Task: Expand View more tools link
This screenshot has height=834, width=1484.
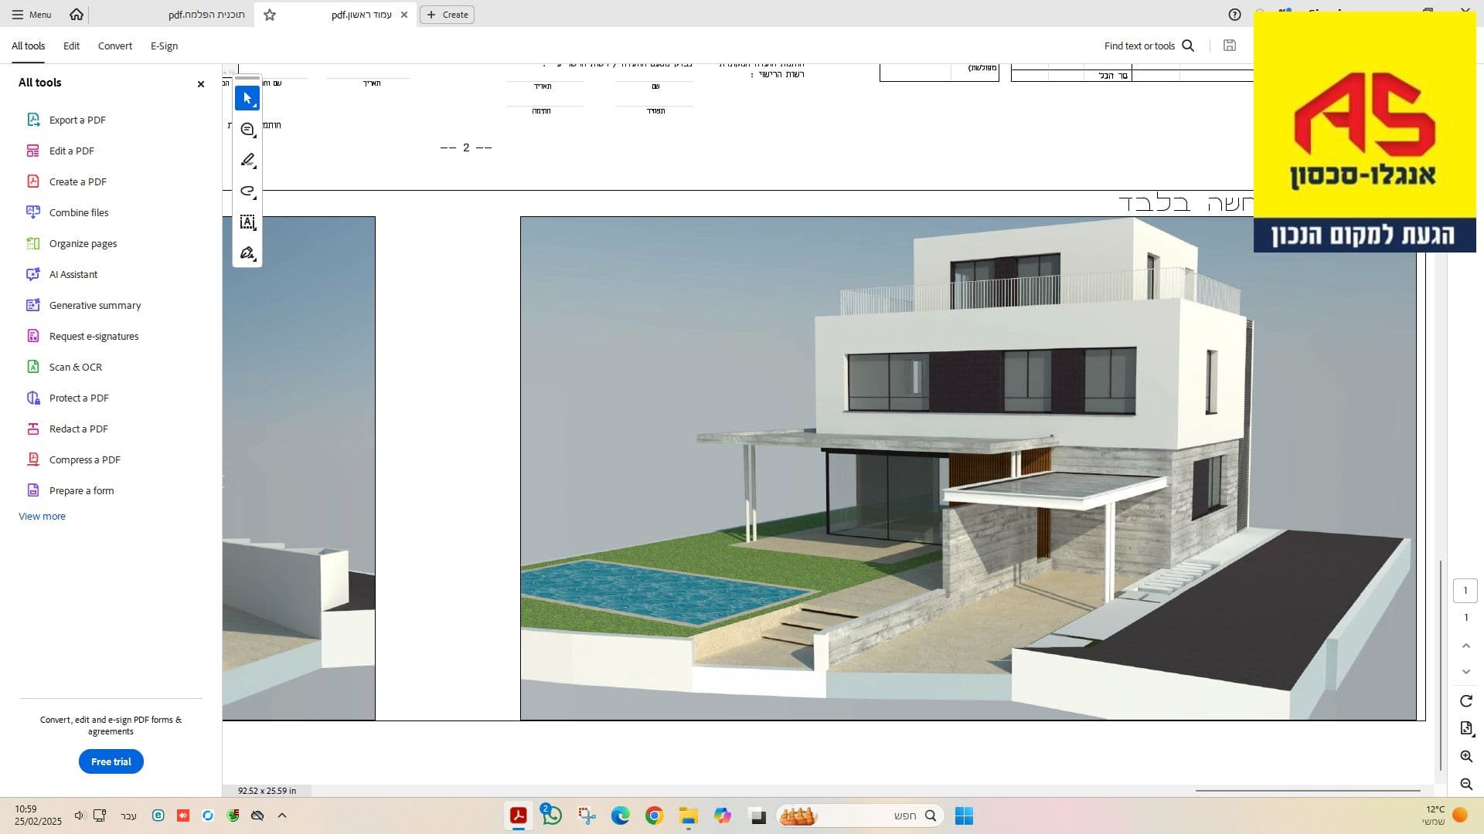Action: pyautogui.click(x=42, y=517)
